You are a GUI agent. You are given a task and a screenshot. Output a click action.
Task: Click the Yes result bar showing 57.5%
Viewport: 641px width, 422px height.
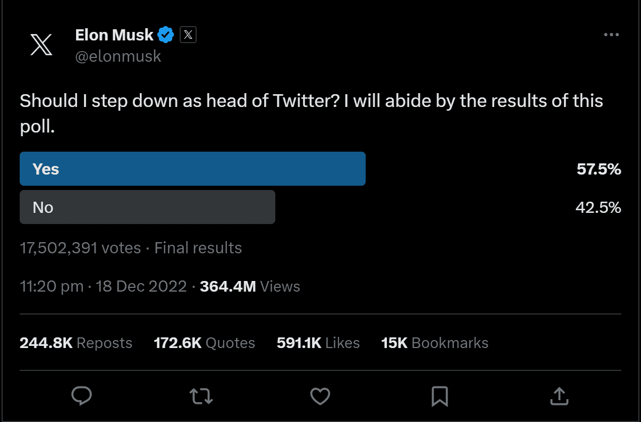[x=192, y=169]
